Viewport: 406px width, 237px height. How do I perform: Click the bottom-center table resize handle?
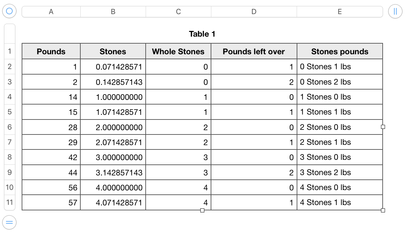[202, 210]
